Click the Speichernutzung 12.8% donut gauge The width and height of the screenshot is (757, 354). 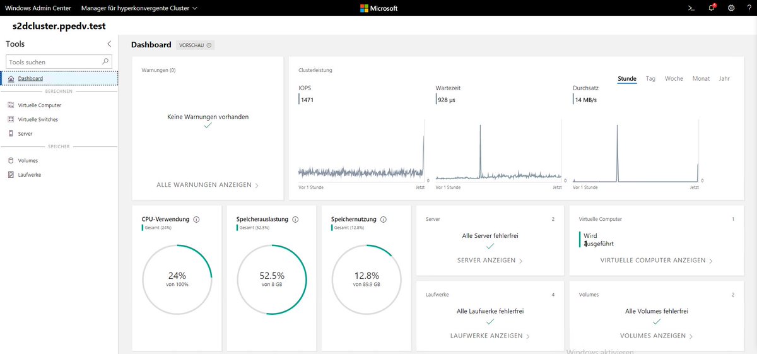pyautogui.click(x=367, y=279)
